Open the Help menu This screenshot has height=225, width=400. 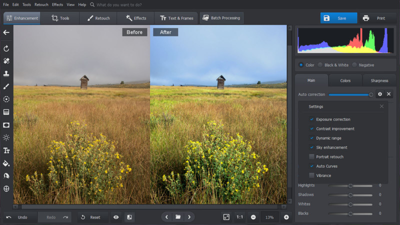[82, 4]
